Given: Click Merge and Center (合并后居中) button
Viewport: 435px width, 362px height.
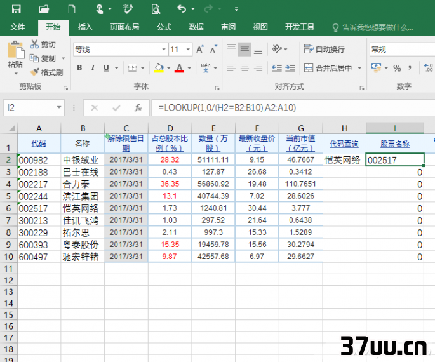Looking at the screenshot, I should (x=328, y=68).
